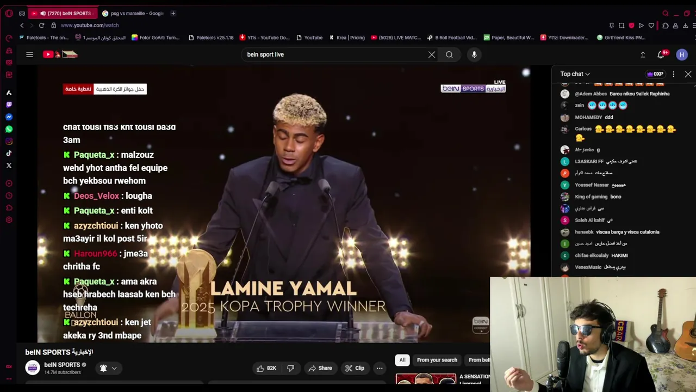Toggle the ad blocker shield icon

click(x=631, y=26)
